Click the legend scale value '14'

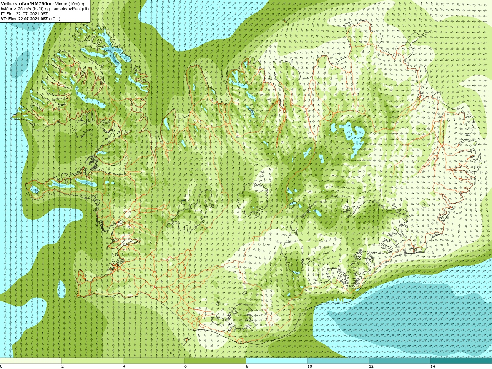tap(432, 366)
